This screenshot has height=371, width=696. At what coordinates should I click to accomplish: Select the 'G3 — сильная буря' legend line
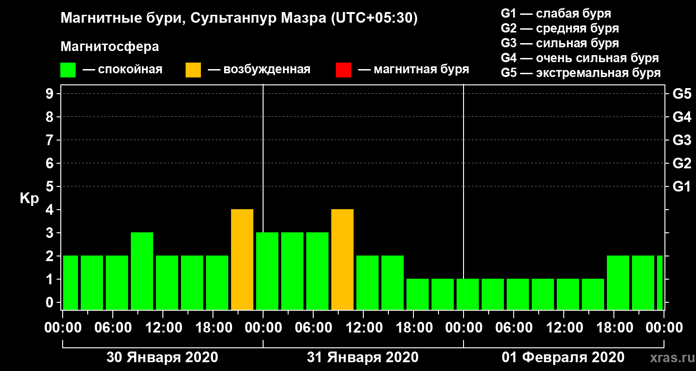click(560, 43)
